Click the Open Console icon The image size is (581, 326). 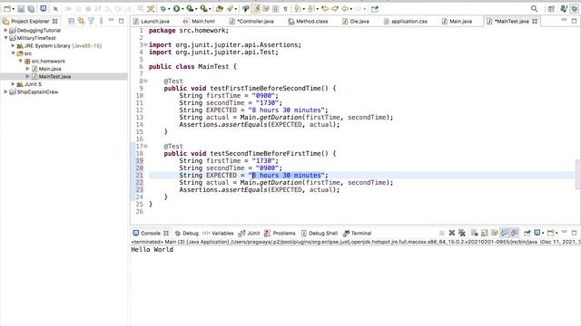pyautogui.click(x=551, y=233)
